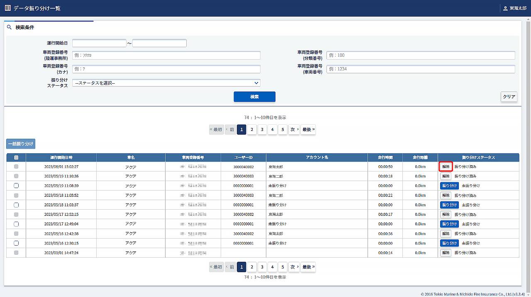Image resolution: width=531 pixels, height=297 pixels.
Task: Check the row dated 2023/05/18 11:03:37
Action: pos(16,205)
